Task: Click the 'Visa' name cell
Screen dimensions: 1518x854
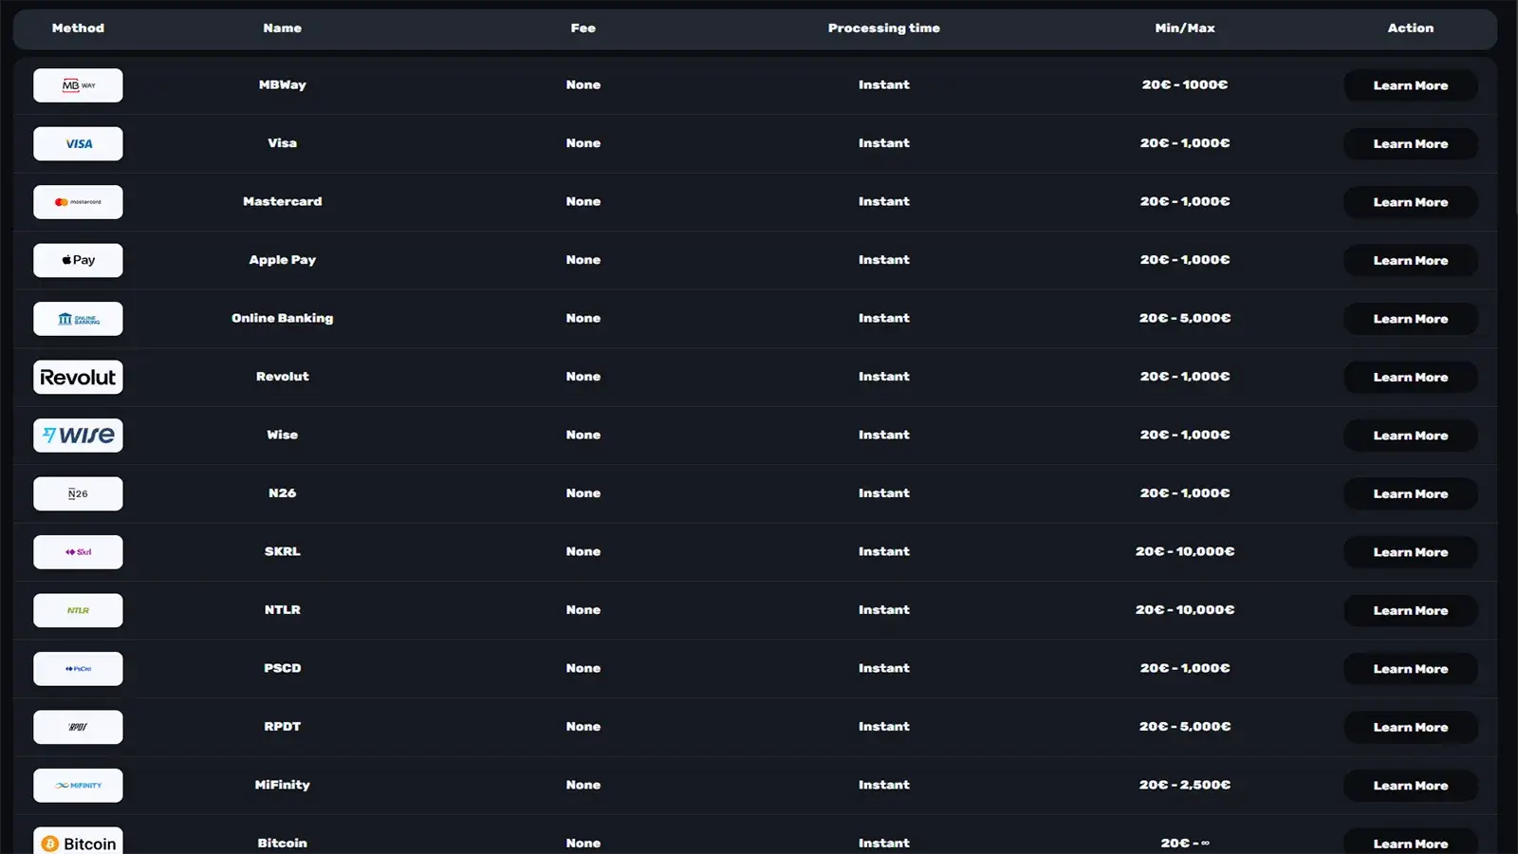Action: coord(283,143)
